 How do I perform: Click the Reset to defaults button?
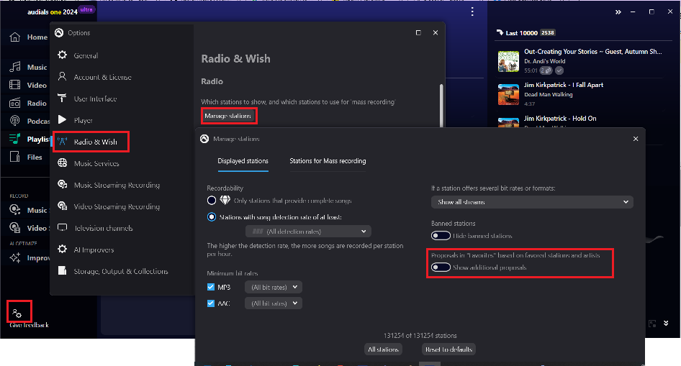click(448, 349)
